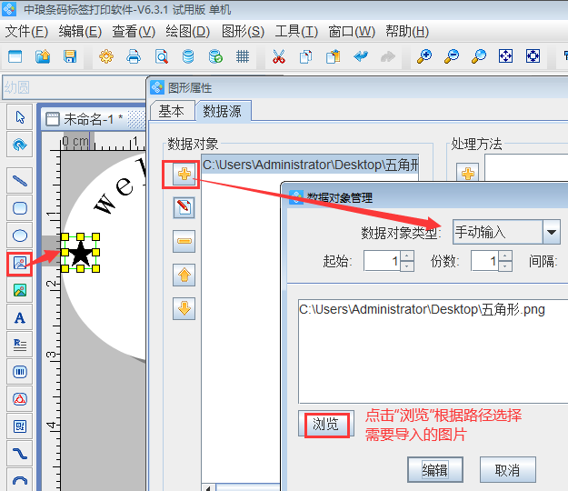This screenshot has height=491, width=568.
Task: Open the 数据对象类型 dropdown
Action: click(x=551, y=232)
